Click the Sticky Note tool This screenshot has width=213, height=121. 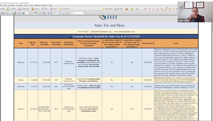(x=107, y=9)
